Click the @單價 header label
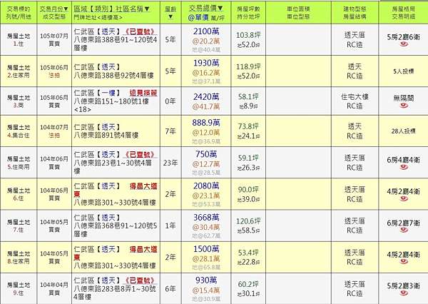 198,17
